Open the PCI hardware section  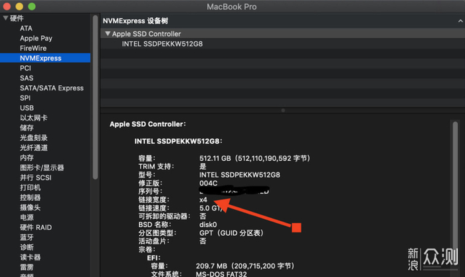click(x=25, y=68)
